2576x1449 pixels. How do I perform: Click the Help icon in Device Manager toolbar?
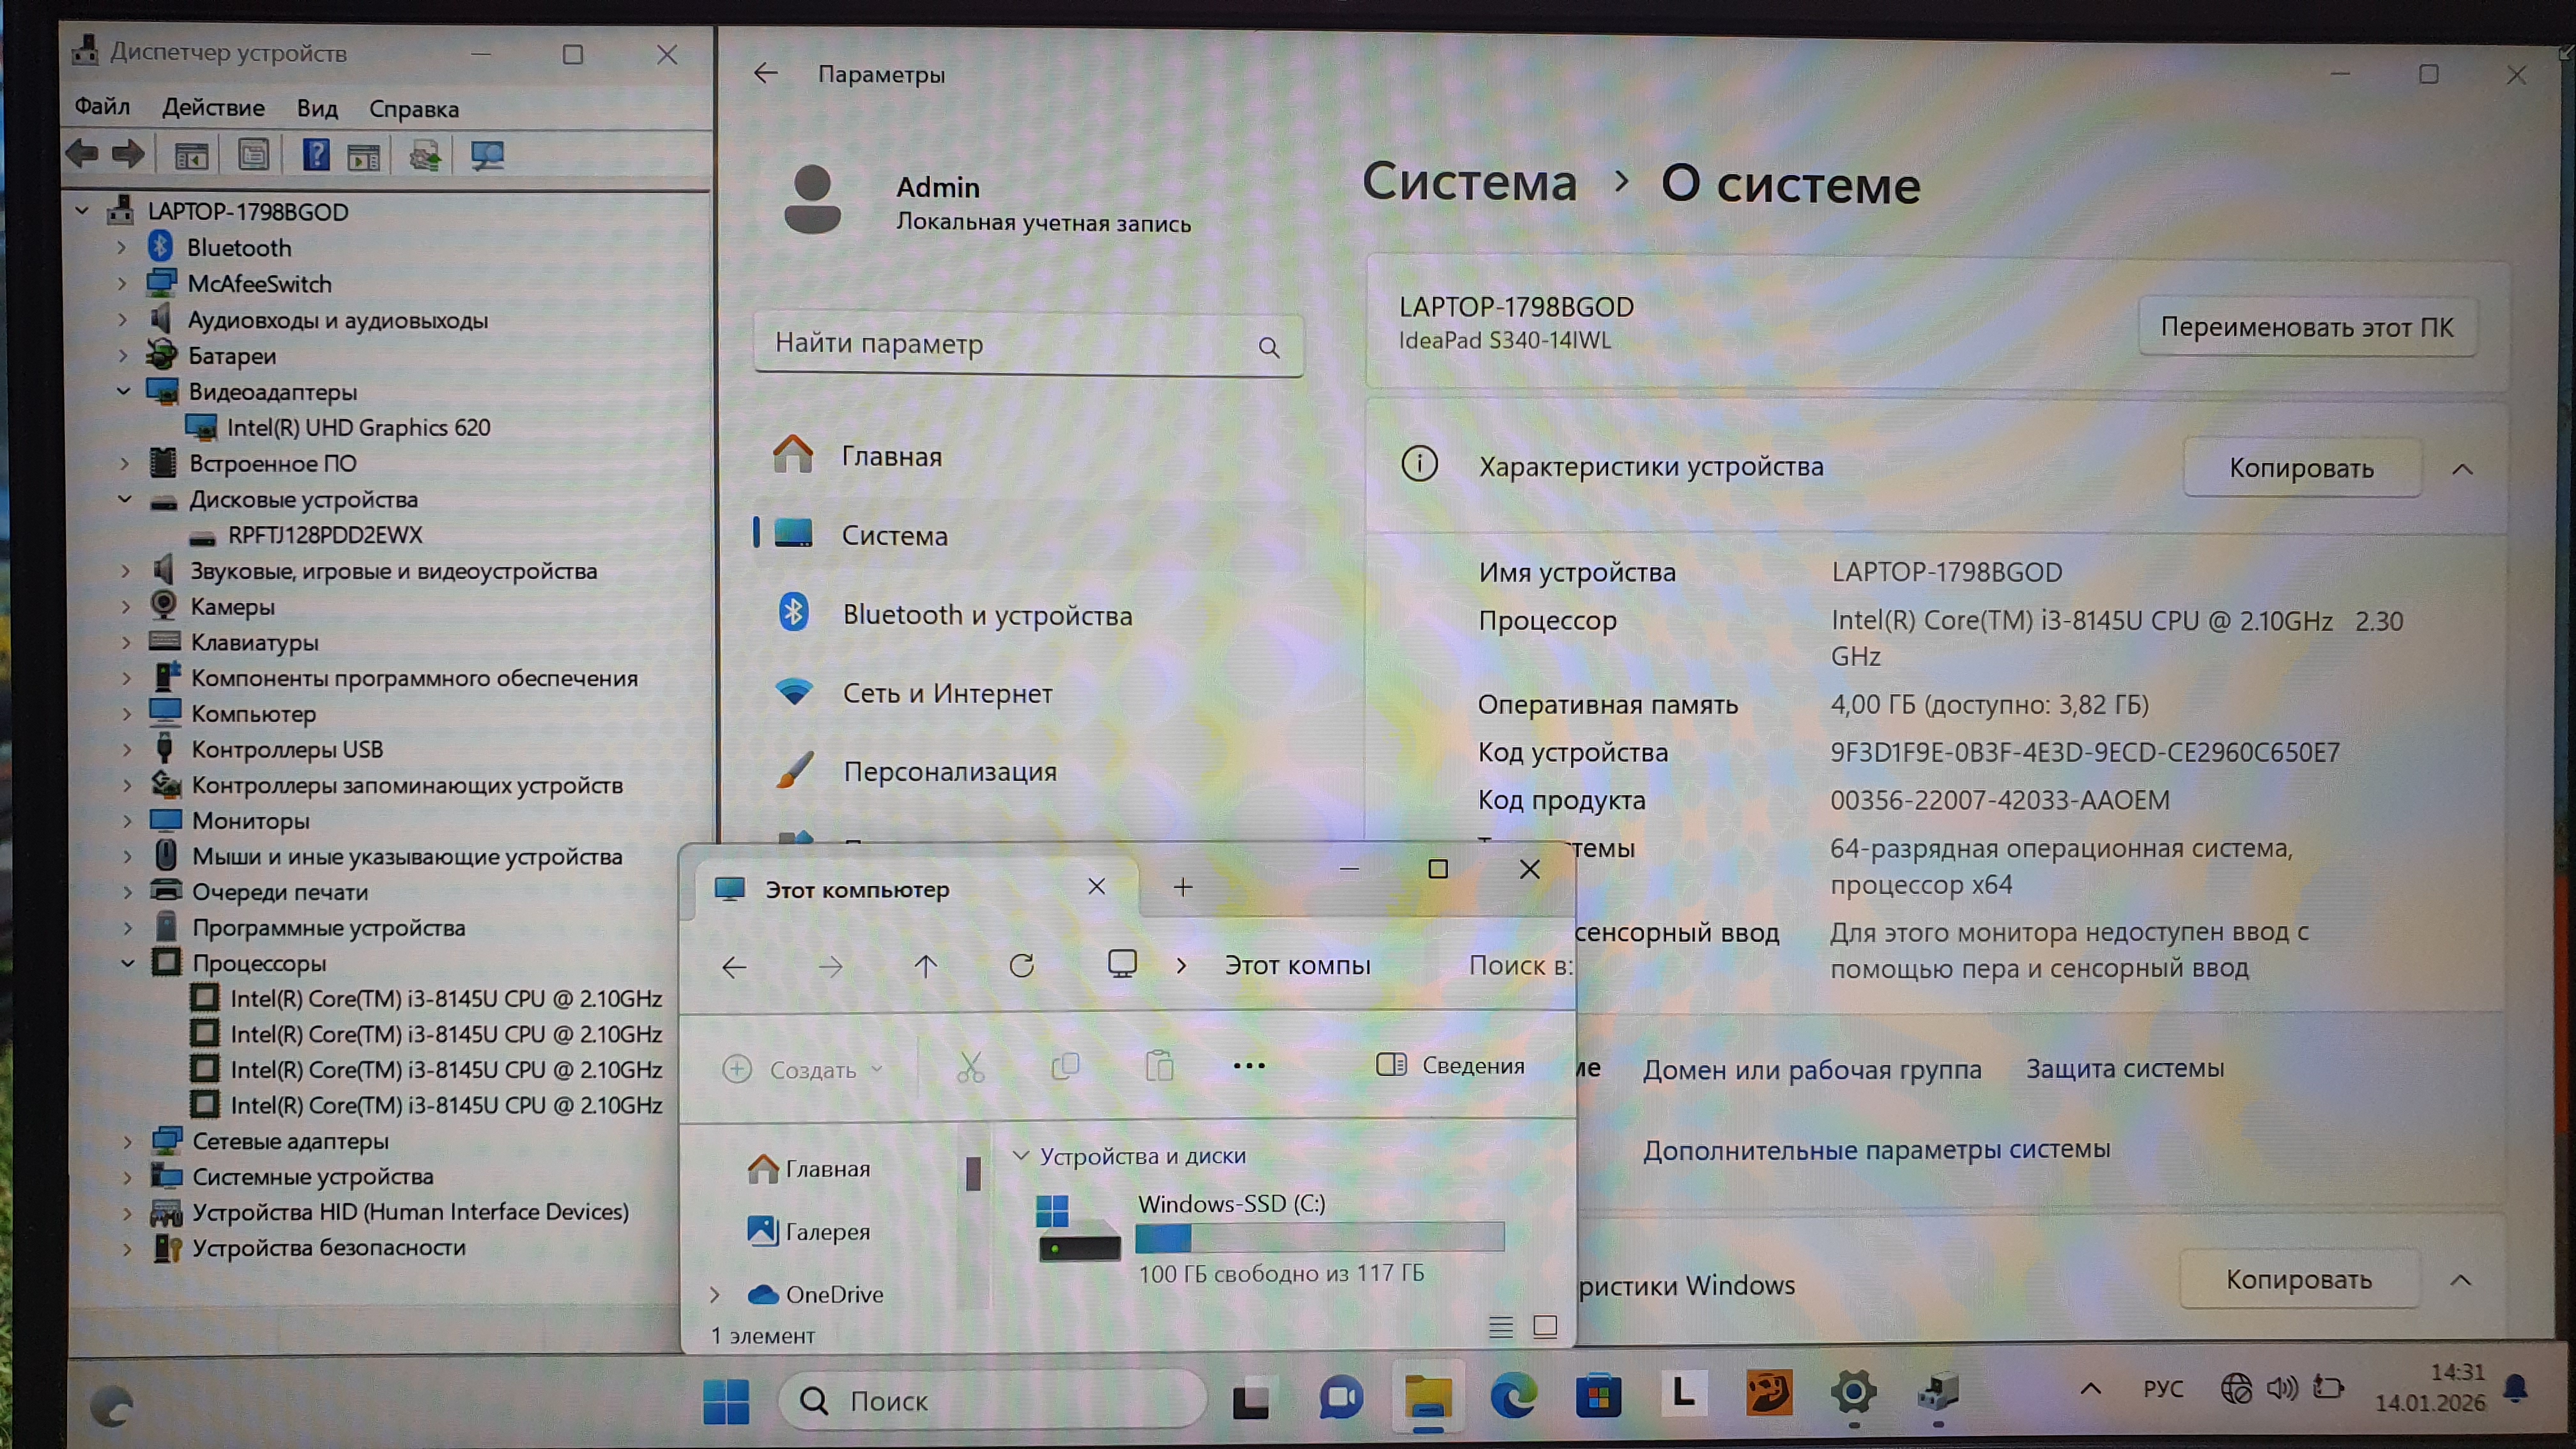tap(316, 155)
